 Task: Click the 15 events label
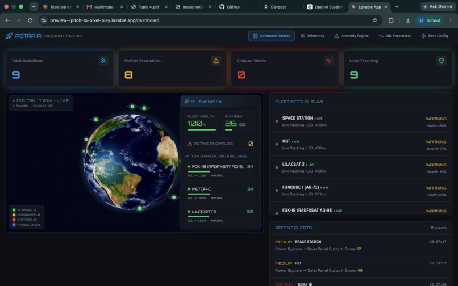438,228
